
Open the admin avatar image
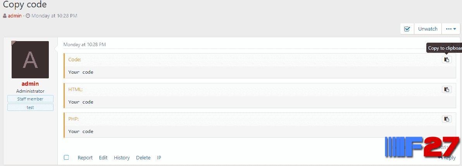point(30,60)
